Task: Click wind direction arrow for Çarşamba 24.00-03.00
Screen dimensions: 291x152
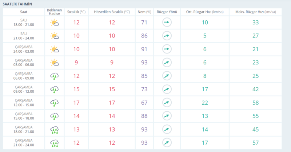Action: click(167, 49)
